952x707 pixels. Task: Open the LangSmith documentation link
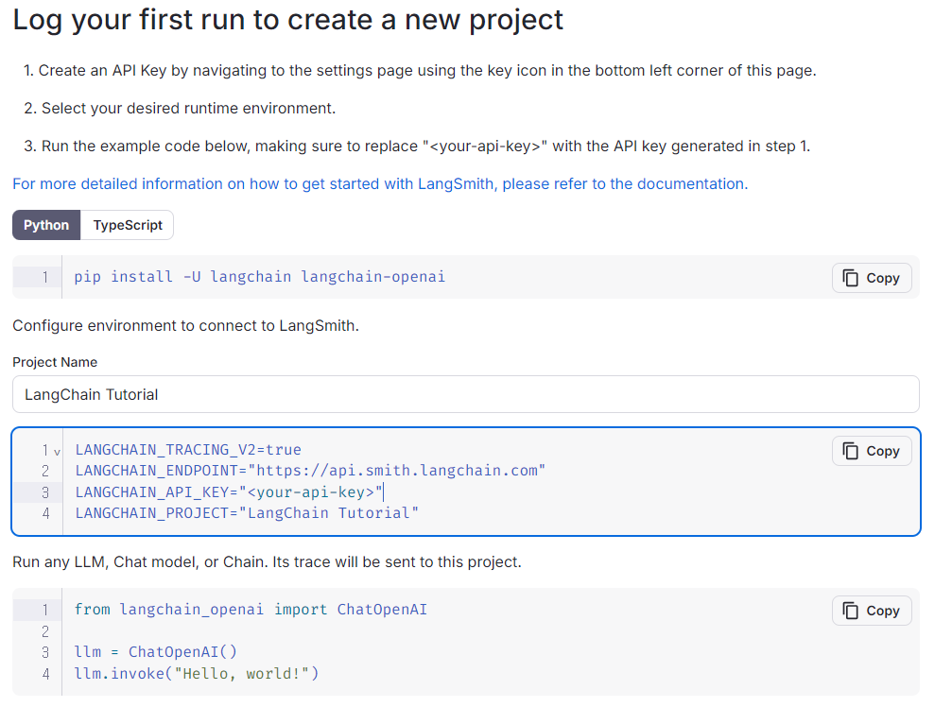380,183
